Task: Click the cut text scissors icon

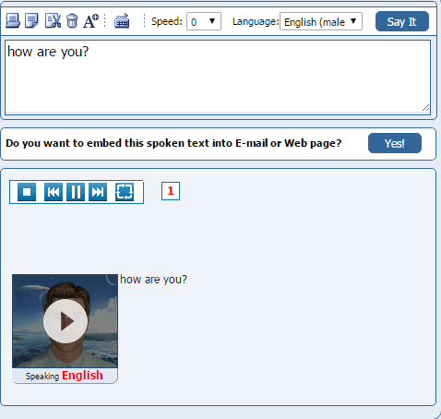Action: [53, 21]
